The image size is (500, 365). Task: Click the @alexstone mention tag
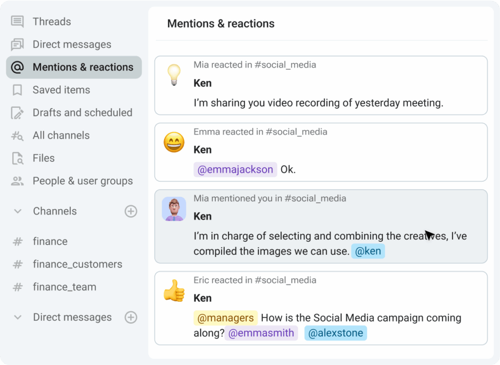point(335,333)
